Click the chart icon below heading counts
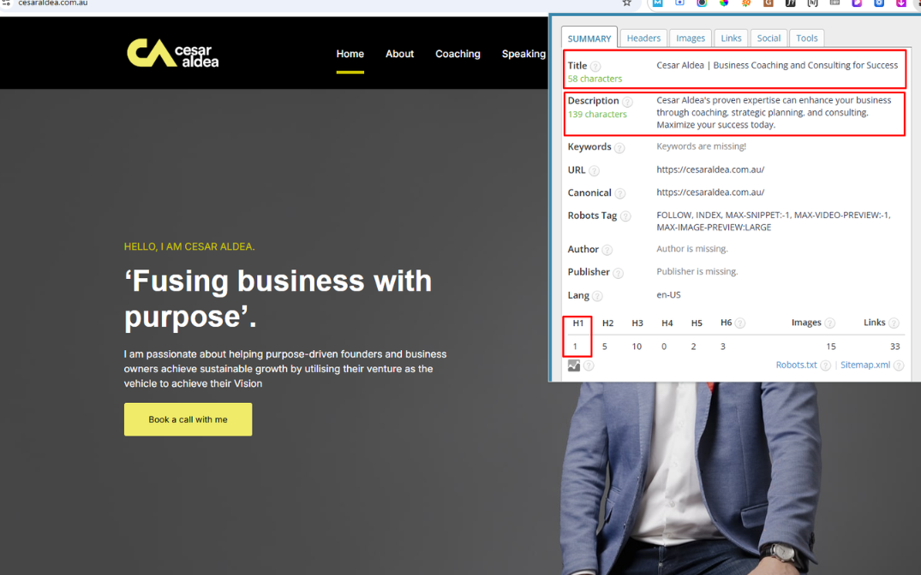The width and height of the screenshot is (921, 575). [x=574, y=365]
